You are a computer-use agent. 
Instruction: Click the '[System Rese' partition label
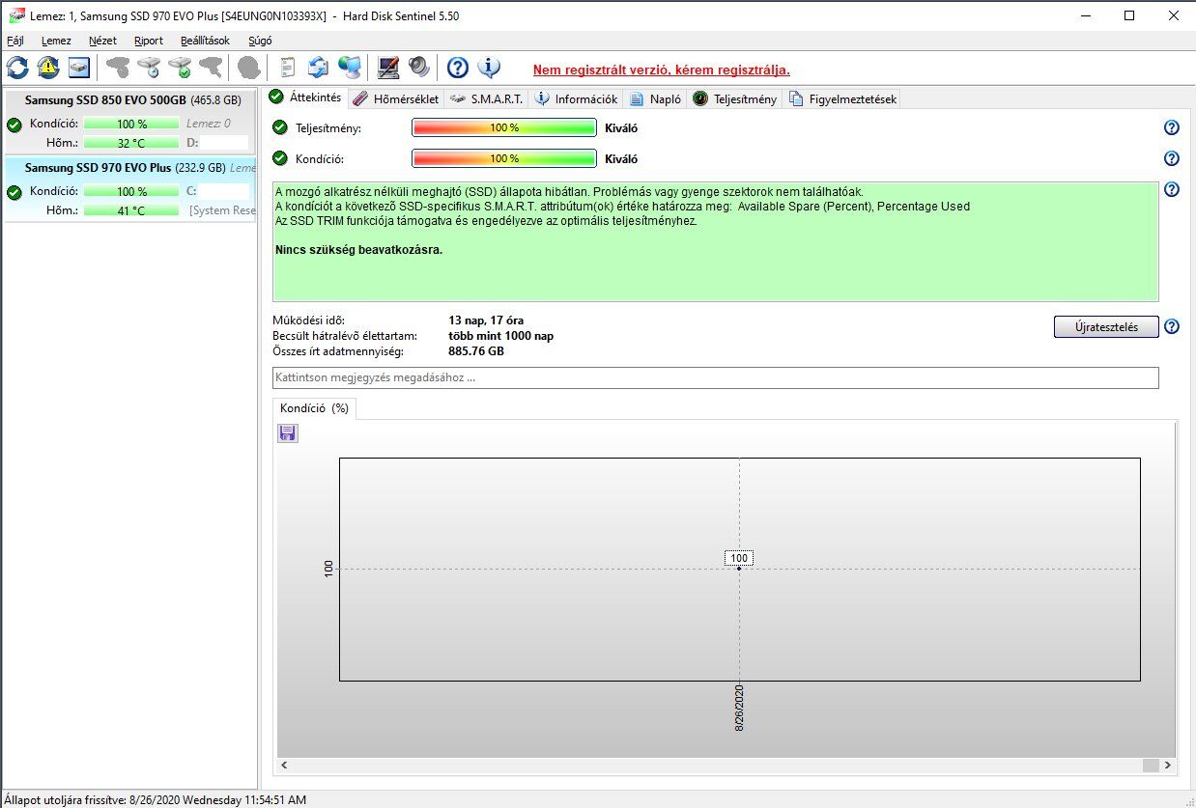tap(222, 210)
